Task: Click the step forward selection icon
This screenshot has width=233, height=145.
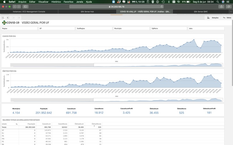Action: (x=13, y=18)
